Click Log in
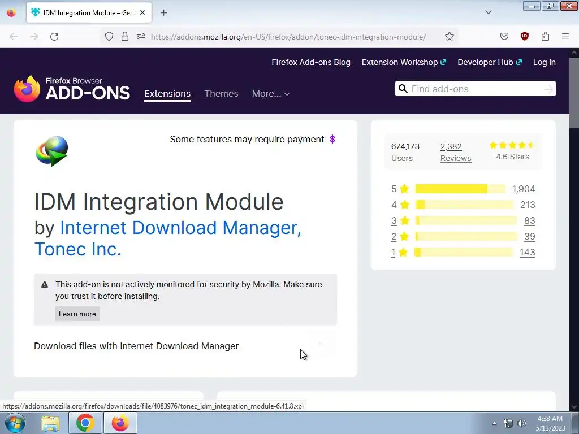 pyautogui.click(x=545, y=62)
